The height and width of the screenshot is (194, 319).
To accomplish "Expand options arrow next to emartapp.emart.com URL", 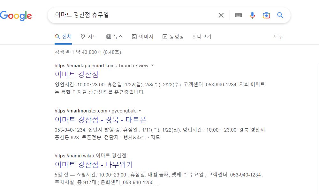I will click(152, 66).
